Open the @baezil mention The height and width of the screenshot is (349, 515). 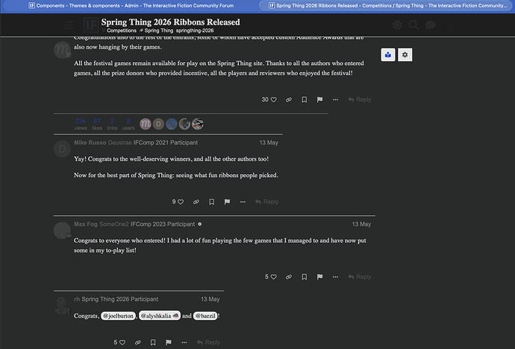[x=205, y=316]
